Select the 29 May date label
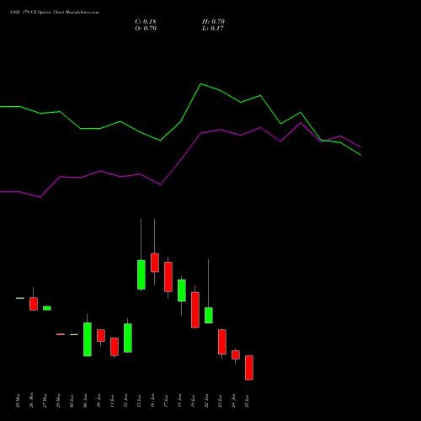Image resolution: width=421 pixels, height=421 pixels. (x=59, y=401)
